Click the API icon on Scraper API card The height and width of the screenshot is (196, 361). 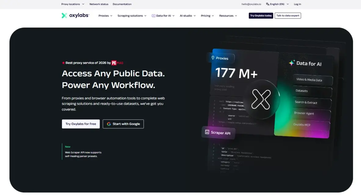[x=207, y=132]
